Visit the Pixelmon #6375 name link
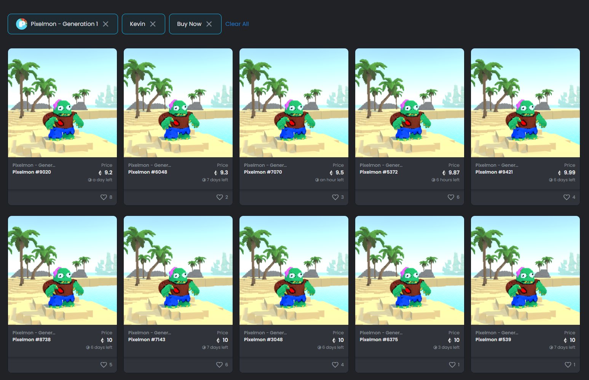589x380 pixels. pos(379,340)
